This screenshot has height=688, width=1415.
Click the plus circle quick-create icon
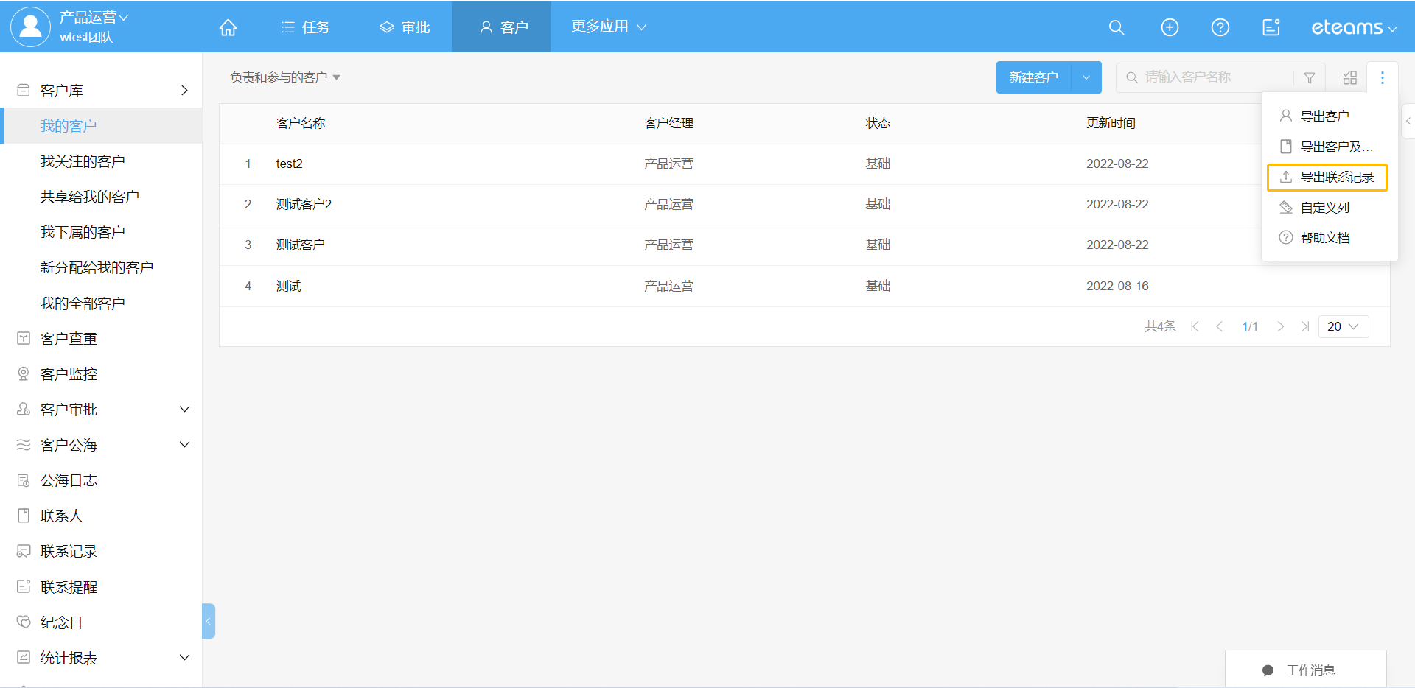[x=1170, y=27]
